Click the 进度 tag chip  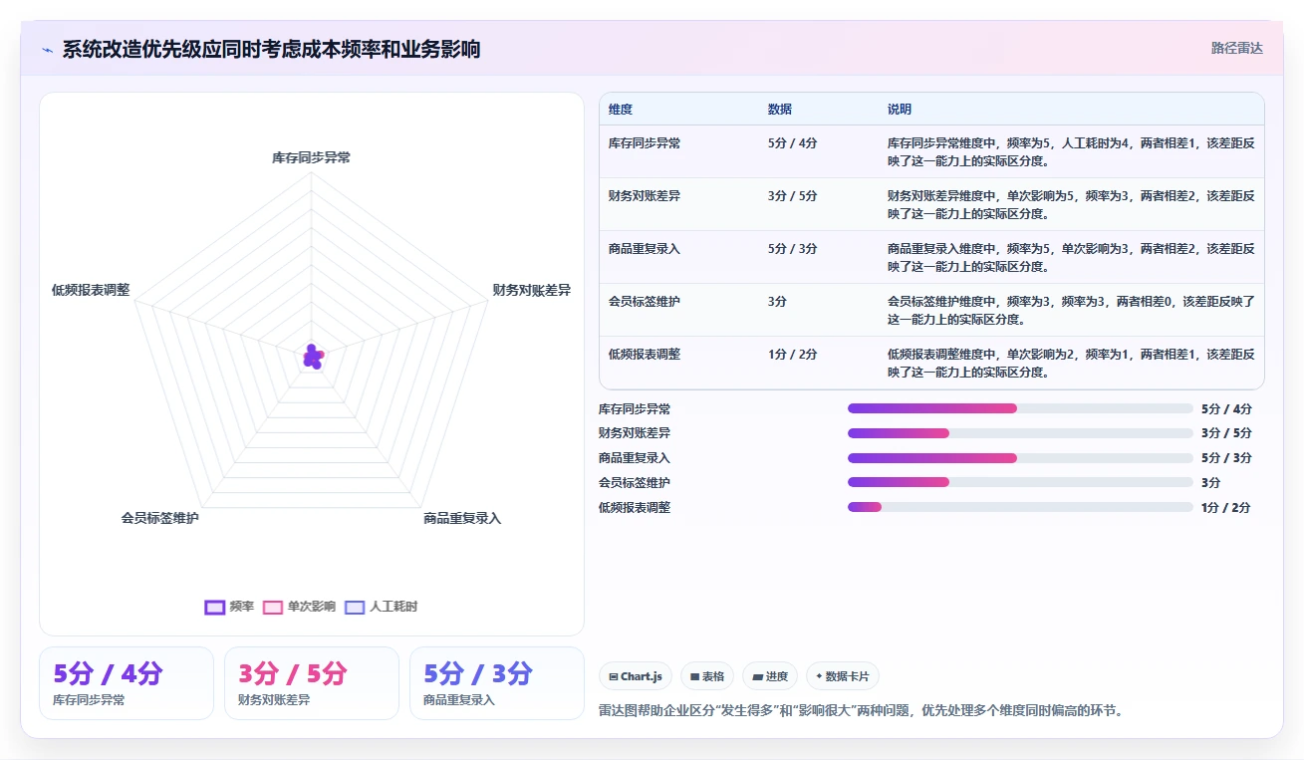770,676
